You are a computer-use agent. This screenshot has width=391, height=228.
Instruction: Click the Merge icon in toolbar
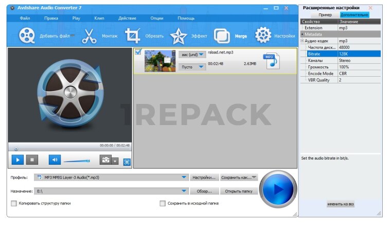click(222, 36)
